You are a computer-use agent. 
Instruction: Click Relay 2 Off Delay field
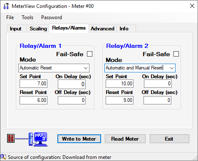coord(157,100)
